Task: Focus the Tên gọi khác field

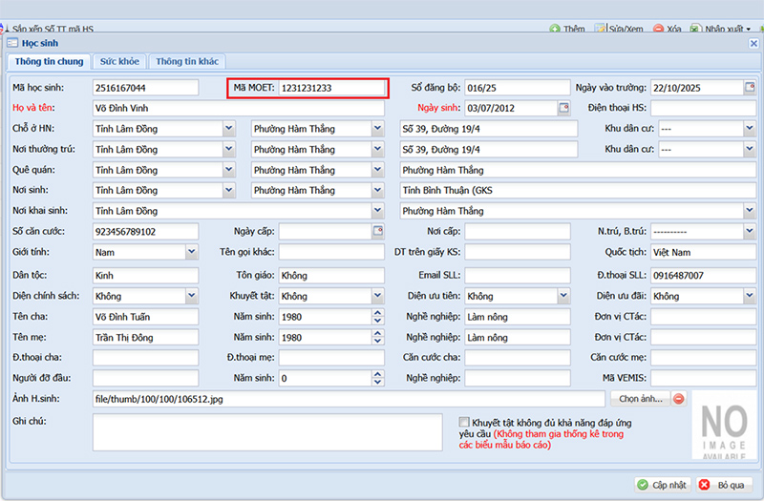Action: pyautogui.click(x=331, y=252)
